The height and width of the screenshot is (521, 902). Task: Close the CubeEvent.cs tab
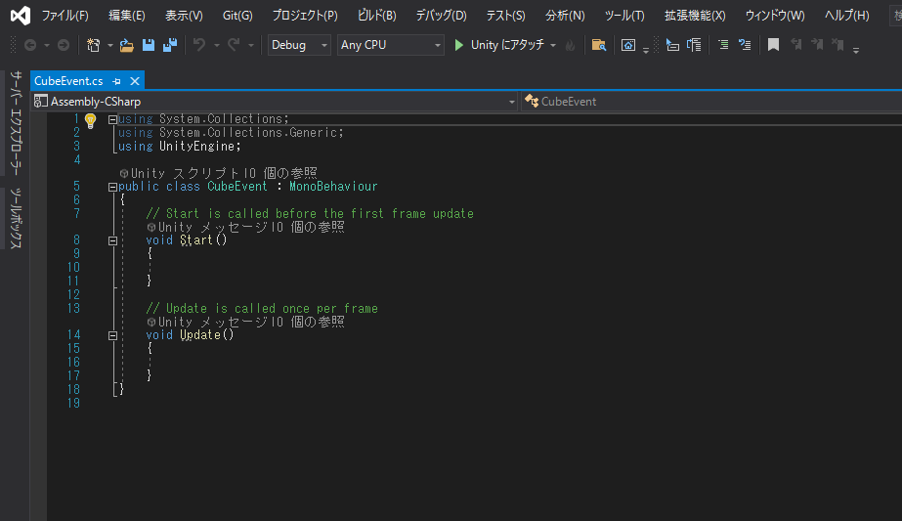point(135,81)
